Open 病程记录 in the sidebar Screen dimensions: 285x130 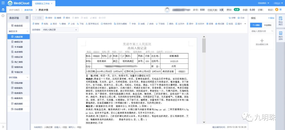pyautogui.click(x=18, y=42)
